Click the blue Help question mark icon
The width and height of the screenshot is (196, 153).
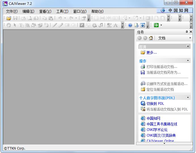click(130, 25)
